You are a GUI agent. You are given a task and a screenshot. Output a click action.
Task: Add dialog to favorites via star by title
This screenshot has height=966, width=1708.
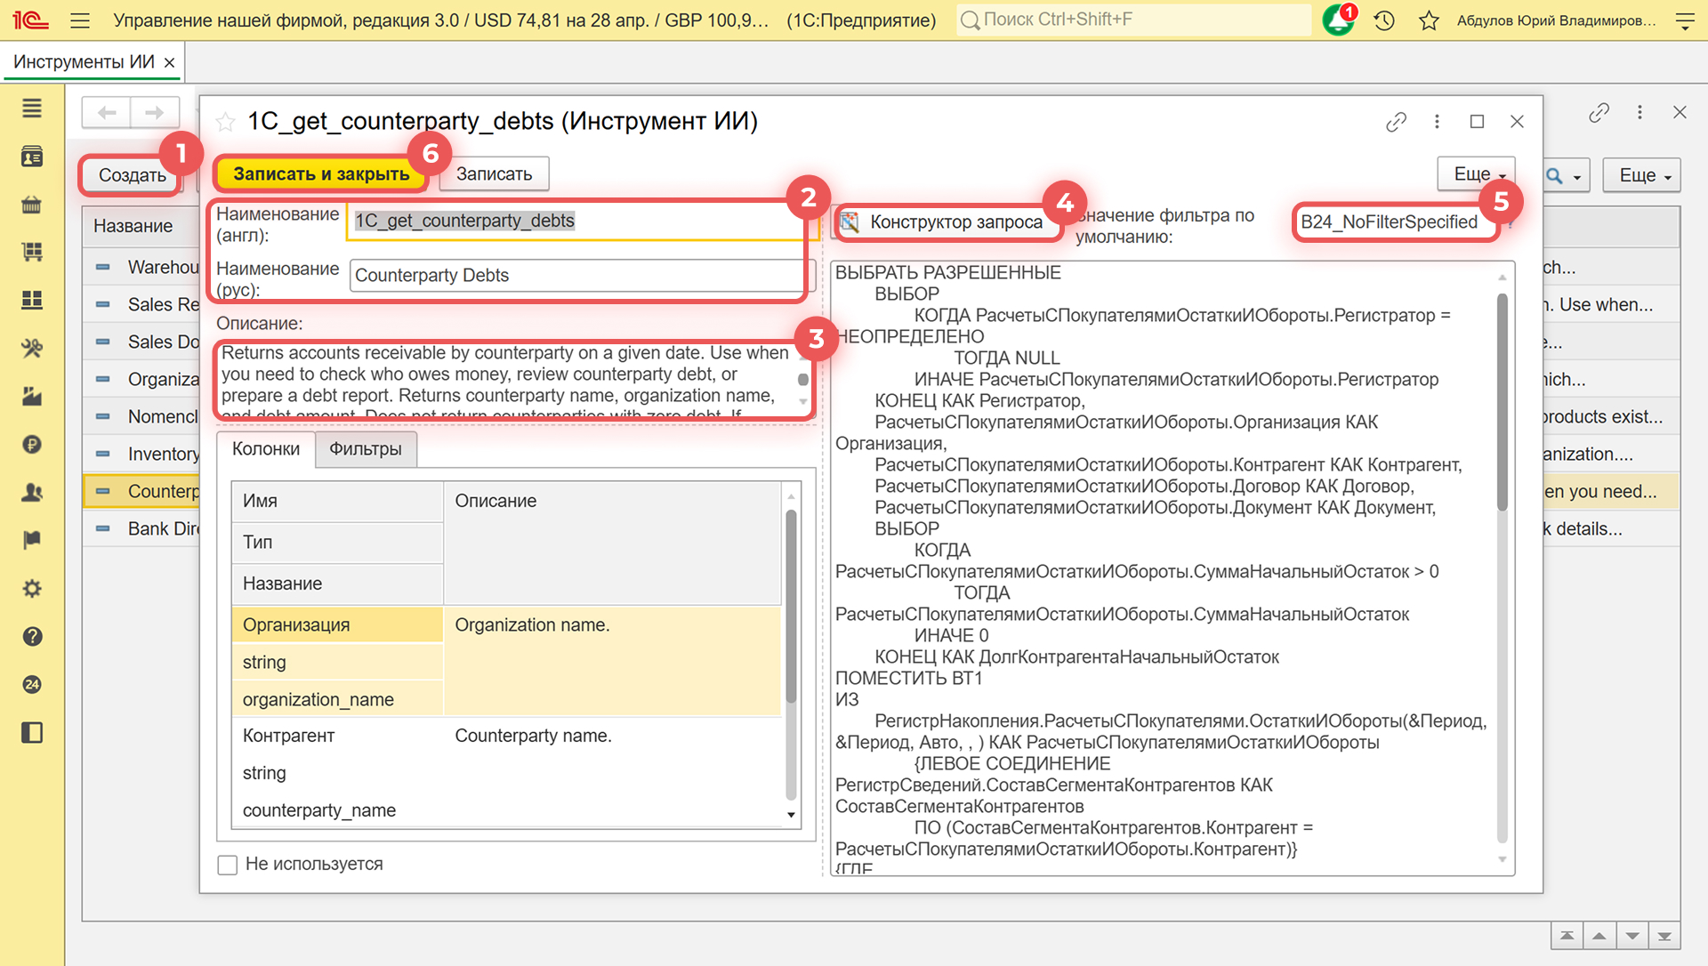(x=226, y=122)
